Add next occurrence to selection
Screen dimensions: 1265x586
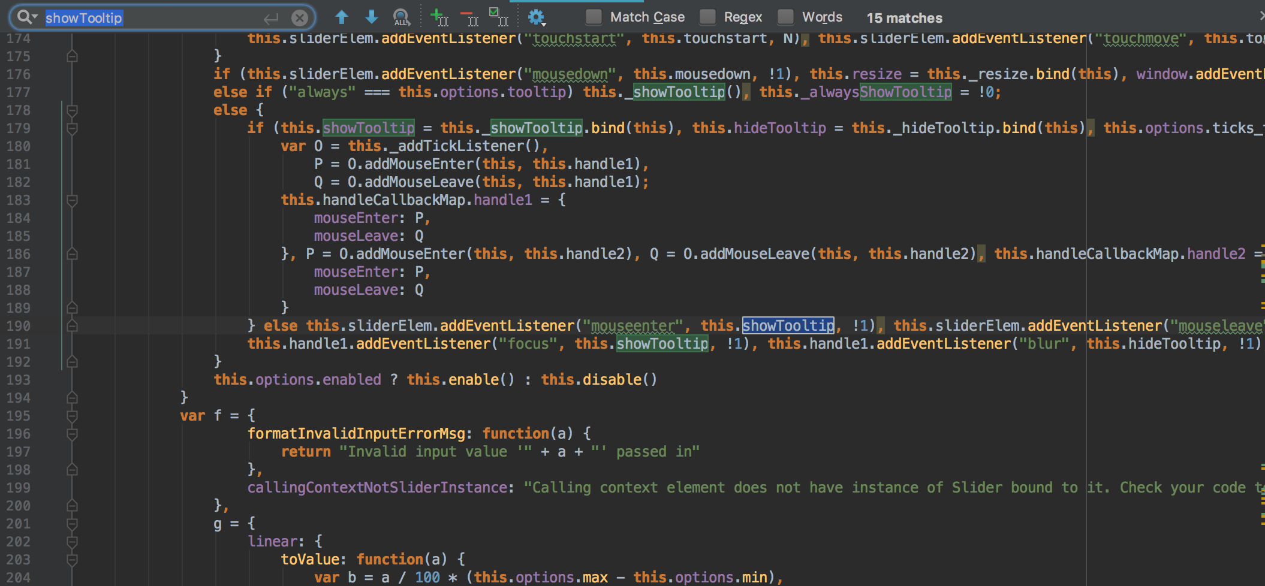pyautogui.click(x=439, y=17)
